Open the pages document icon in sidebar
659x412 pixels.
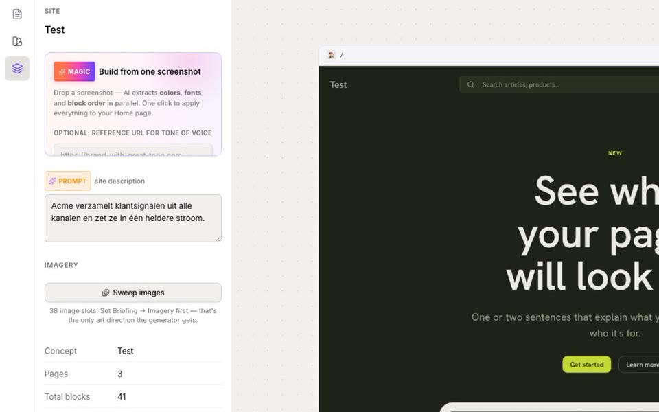click(x=17, y=14)
